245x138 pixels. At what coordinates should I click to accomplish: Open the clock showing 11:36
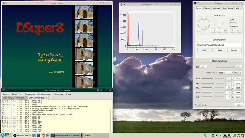point(227,136)
